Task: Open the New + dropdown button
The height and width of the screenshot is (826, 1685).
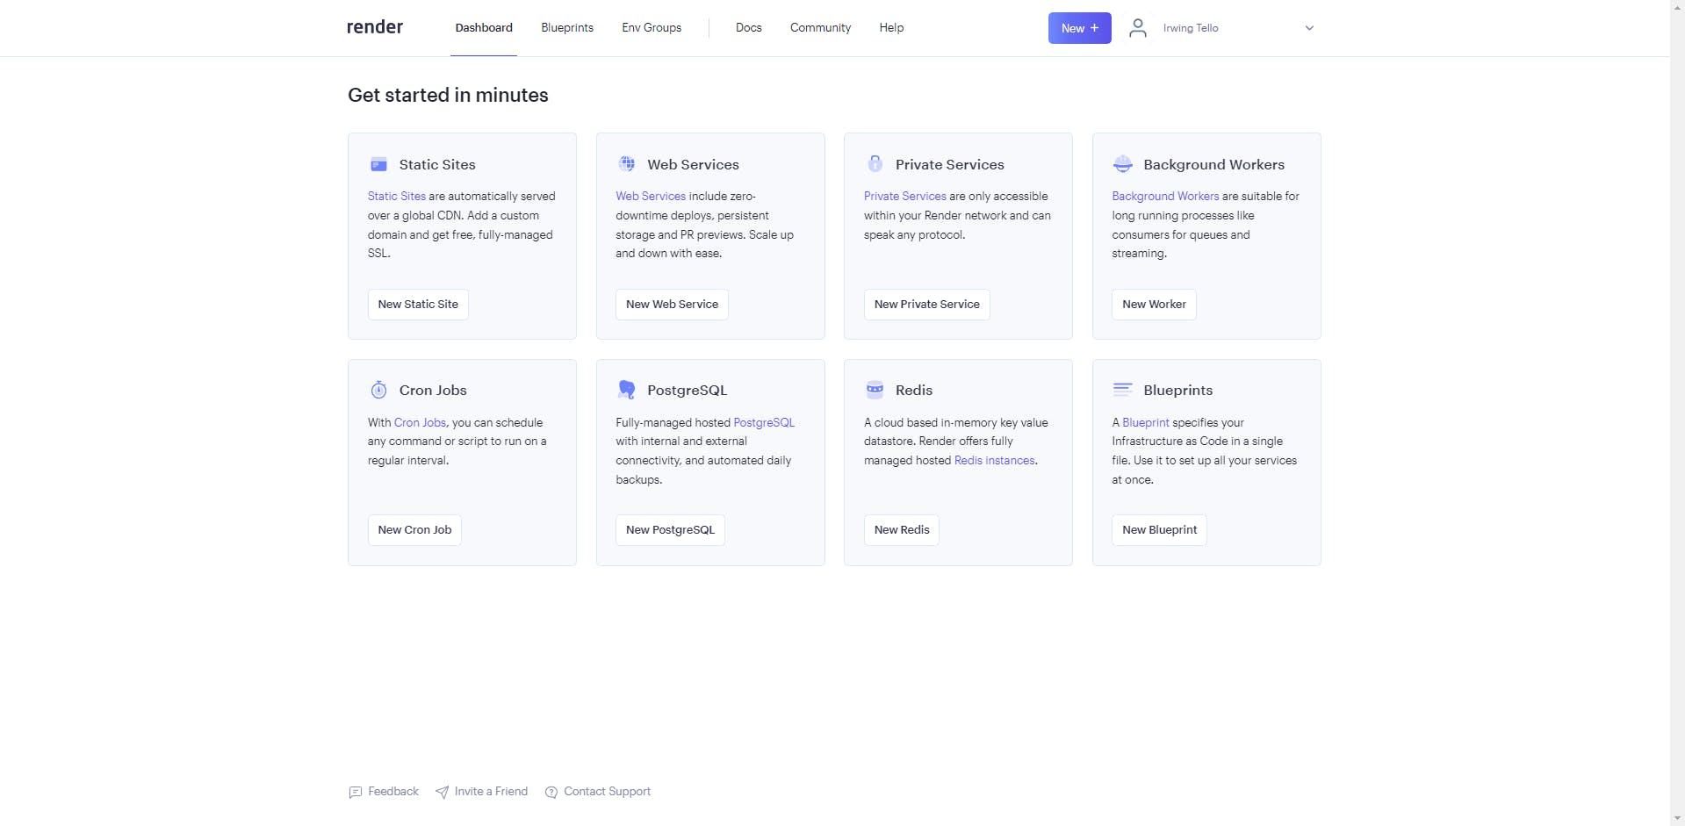Action: click(1080, 28)
